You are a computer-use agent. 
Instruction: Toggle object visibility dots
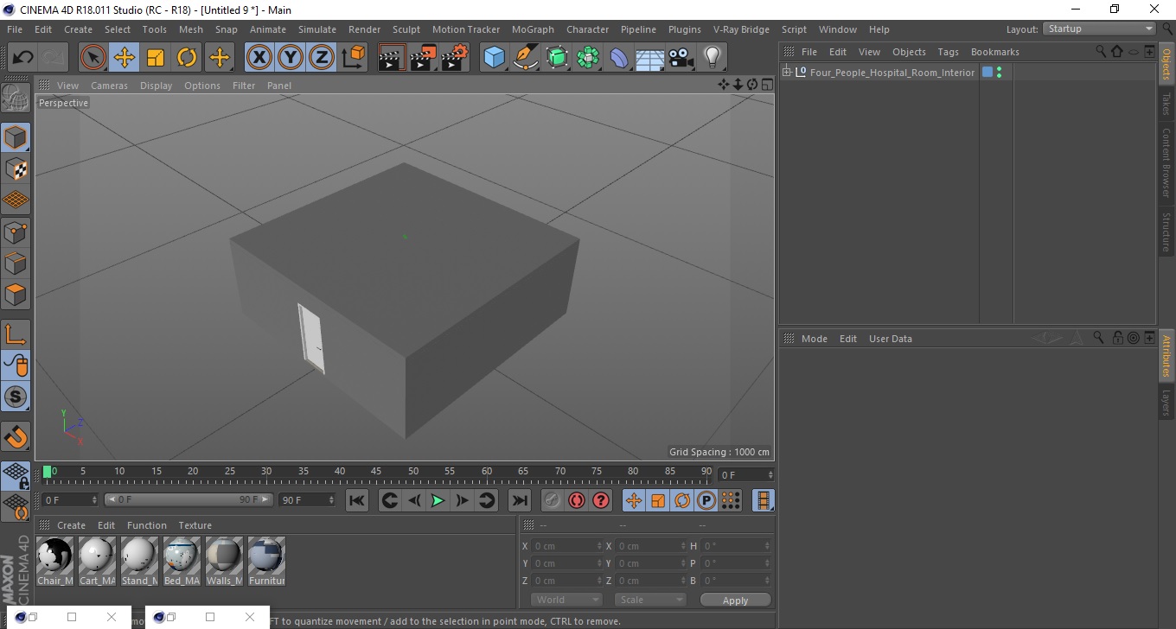pos(1000,72)
